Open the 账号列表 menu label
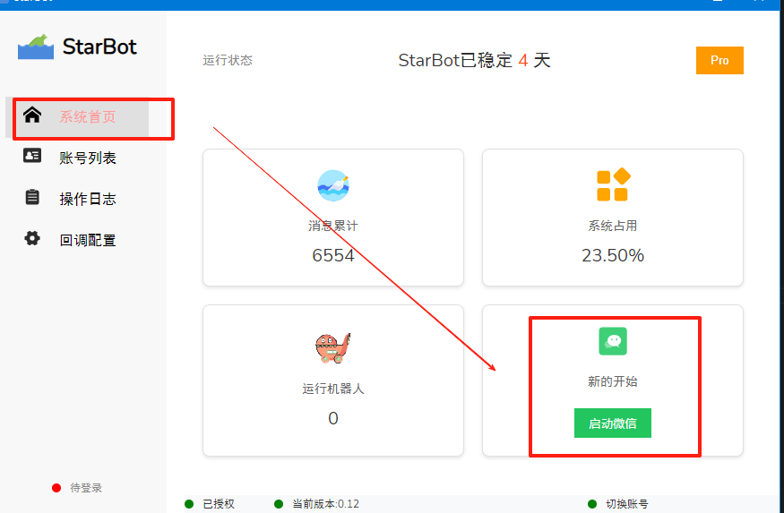Viewport: 784px width, 513px height. coord(87,158)
